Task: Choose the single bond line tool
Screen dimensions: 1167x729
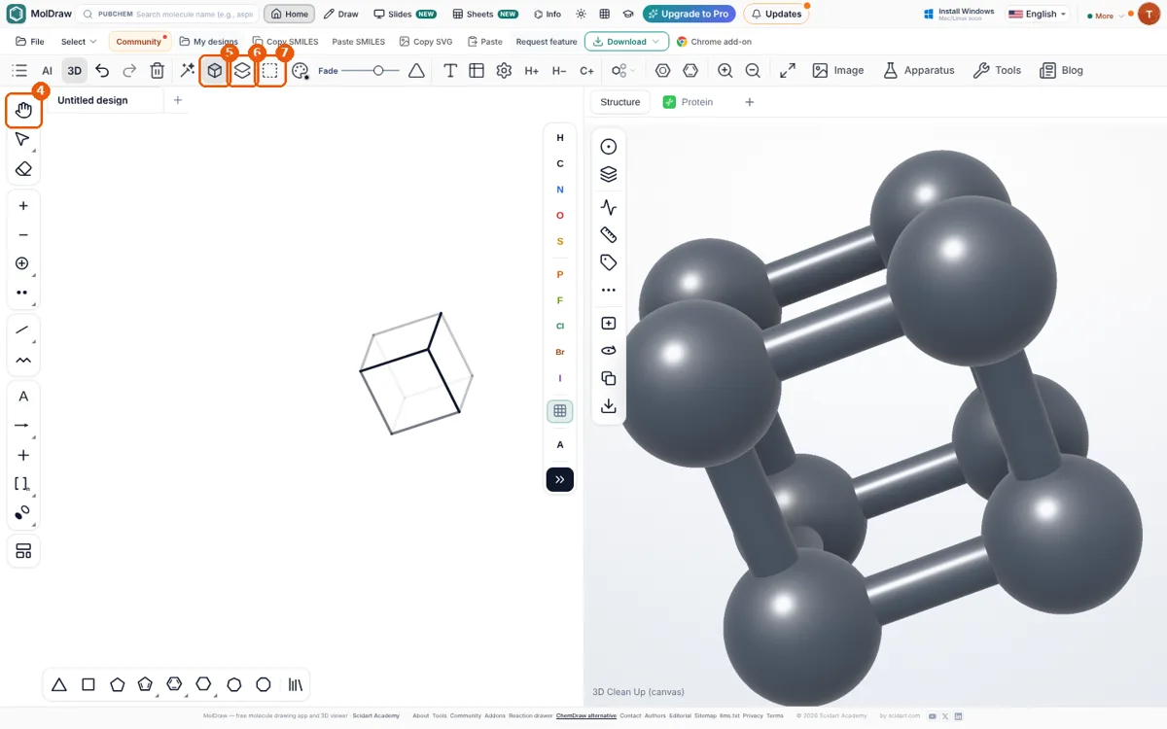Action: coord(23,330)
